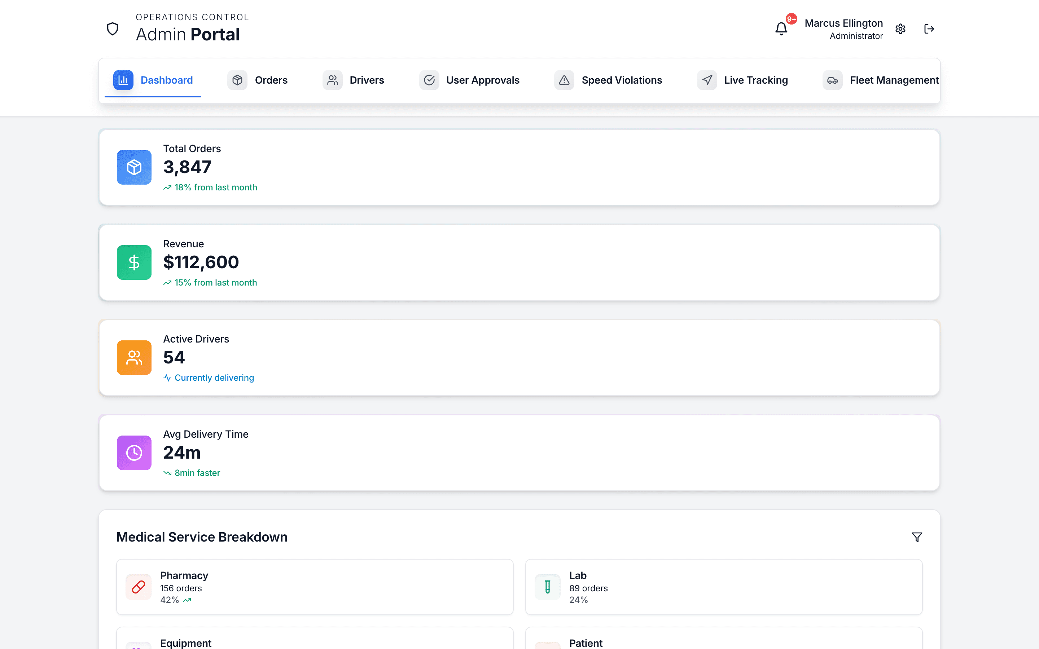Open Marcus Ellington's profile
This screenshot has width=1039, height=649.
pyautogui.click(x=844, y=29)
